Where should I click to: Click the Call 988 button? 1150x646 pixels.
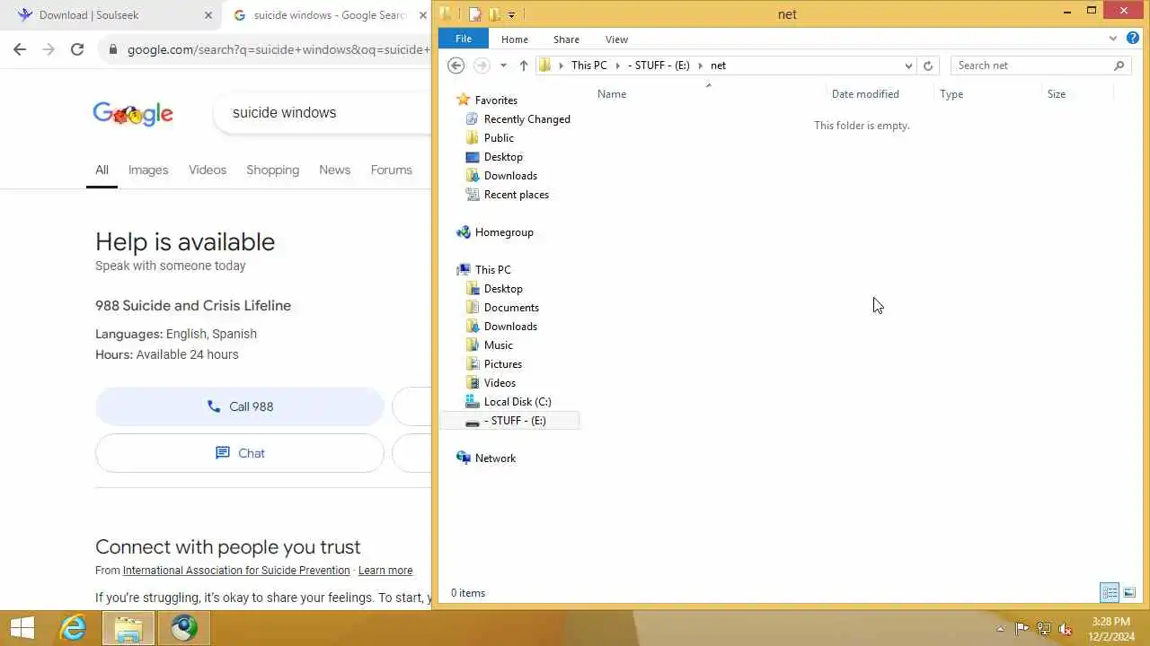(240, 406)
